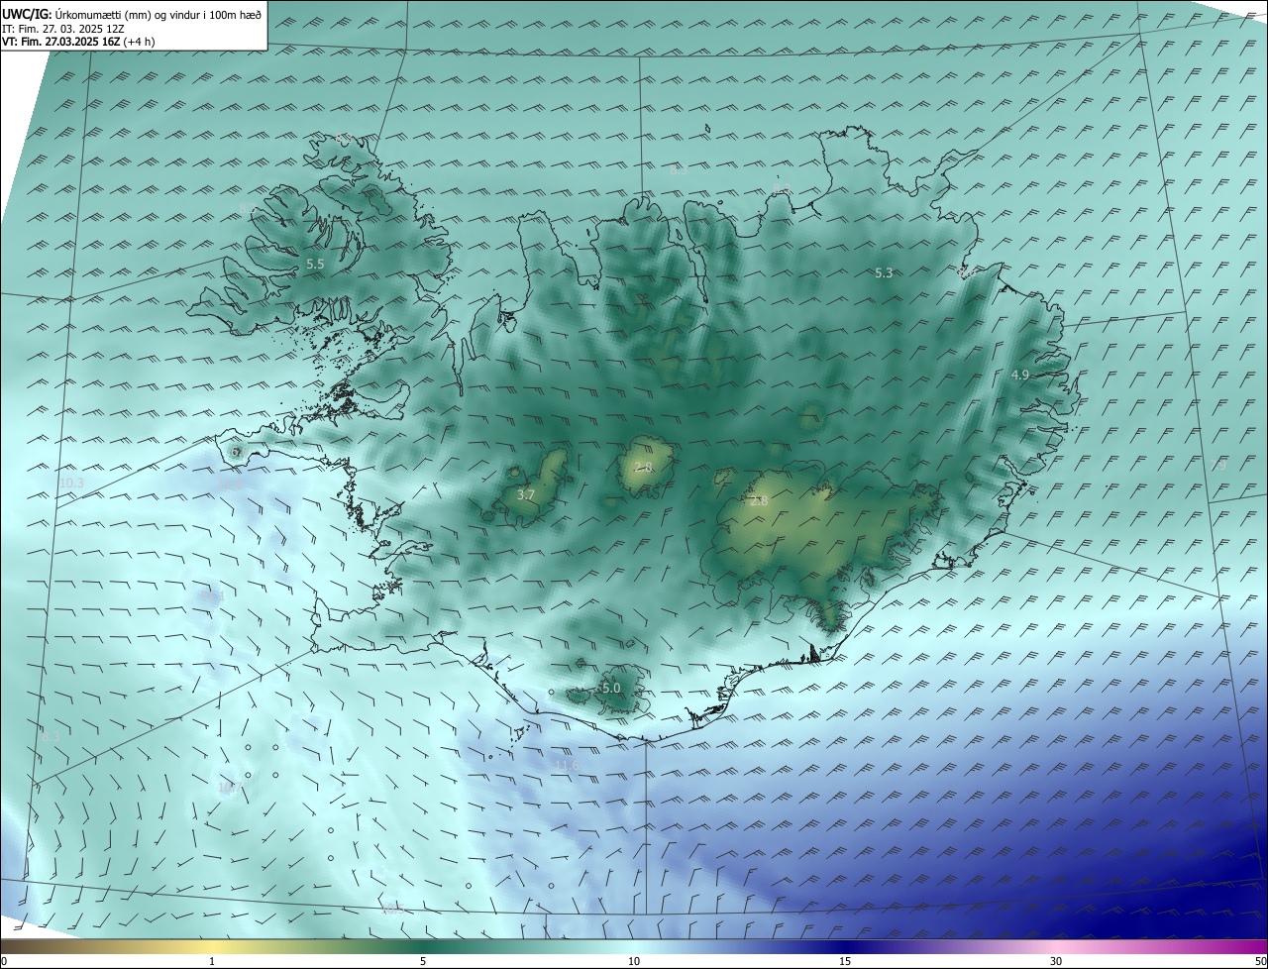This screenshot has height=969, width=1268.
Task: Click the title line "UWC/IG: Úrkomumætti (mm) og vindur í 100m hæð"
Action: [132, 15]
